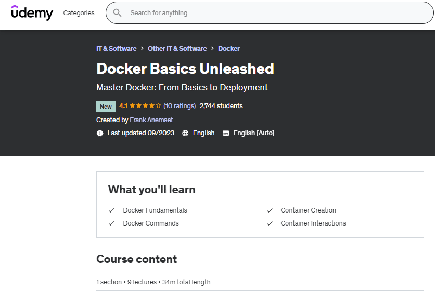Click the Docker Basics Unleashed title
435x291 pixels.
tap(185, 69)
